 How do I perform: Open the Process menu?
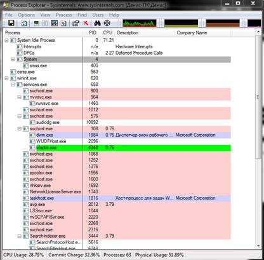click(x=64, y=15)
